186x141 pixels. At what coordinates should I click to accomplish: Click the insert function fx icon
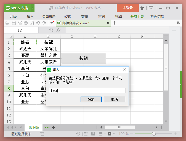59,30
